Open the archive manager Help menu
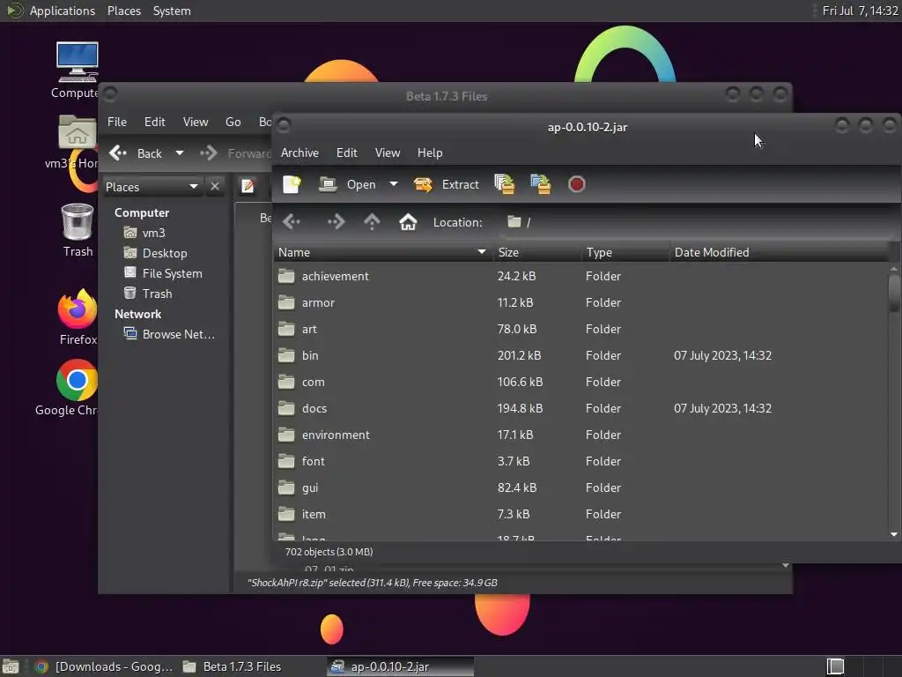 tap(430, 153)
